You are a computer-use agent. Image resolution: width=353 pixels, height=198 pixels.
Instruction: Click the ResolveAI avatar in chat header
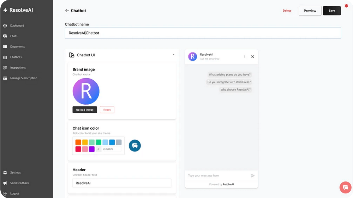192,56
